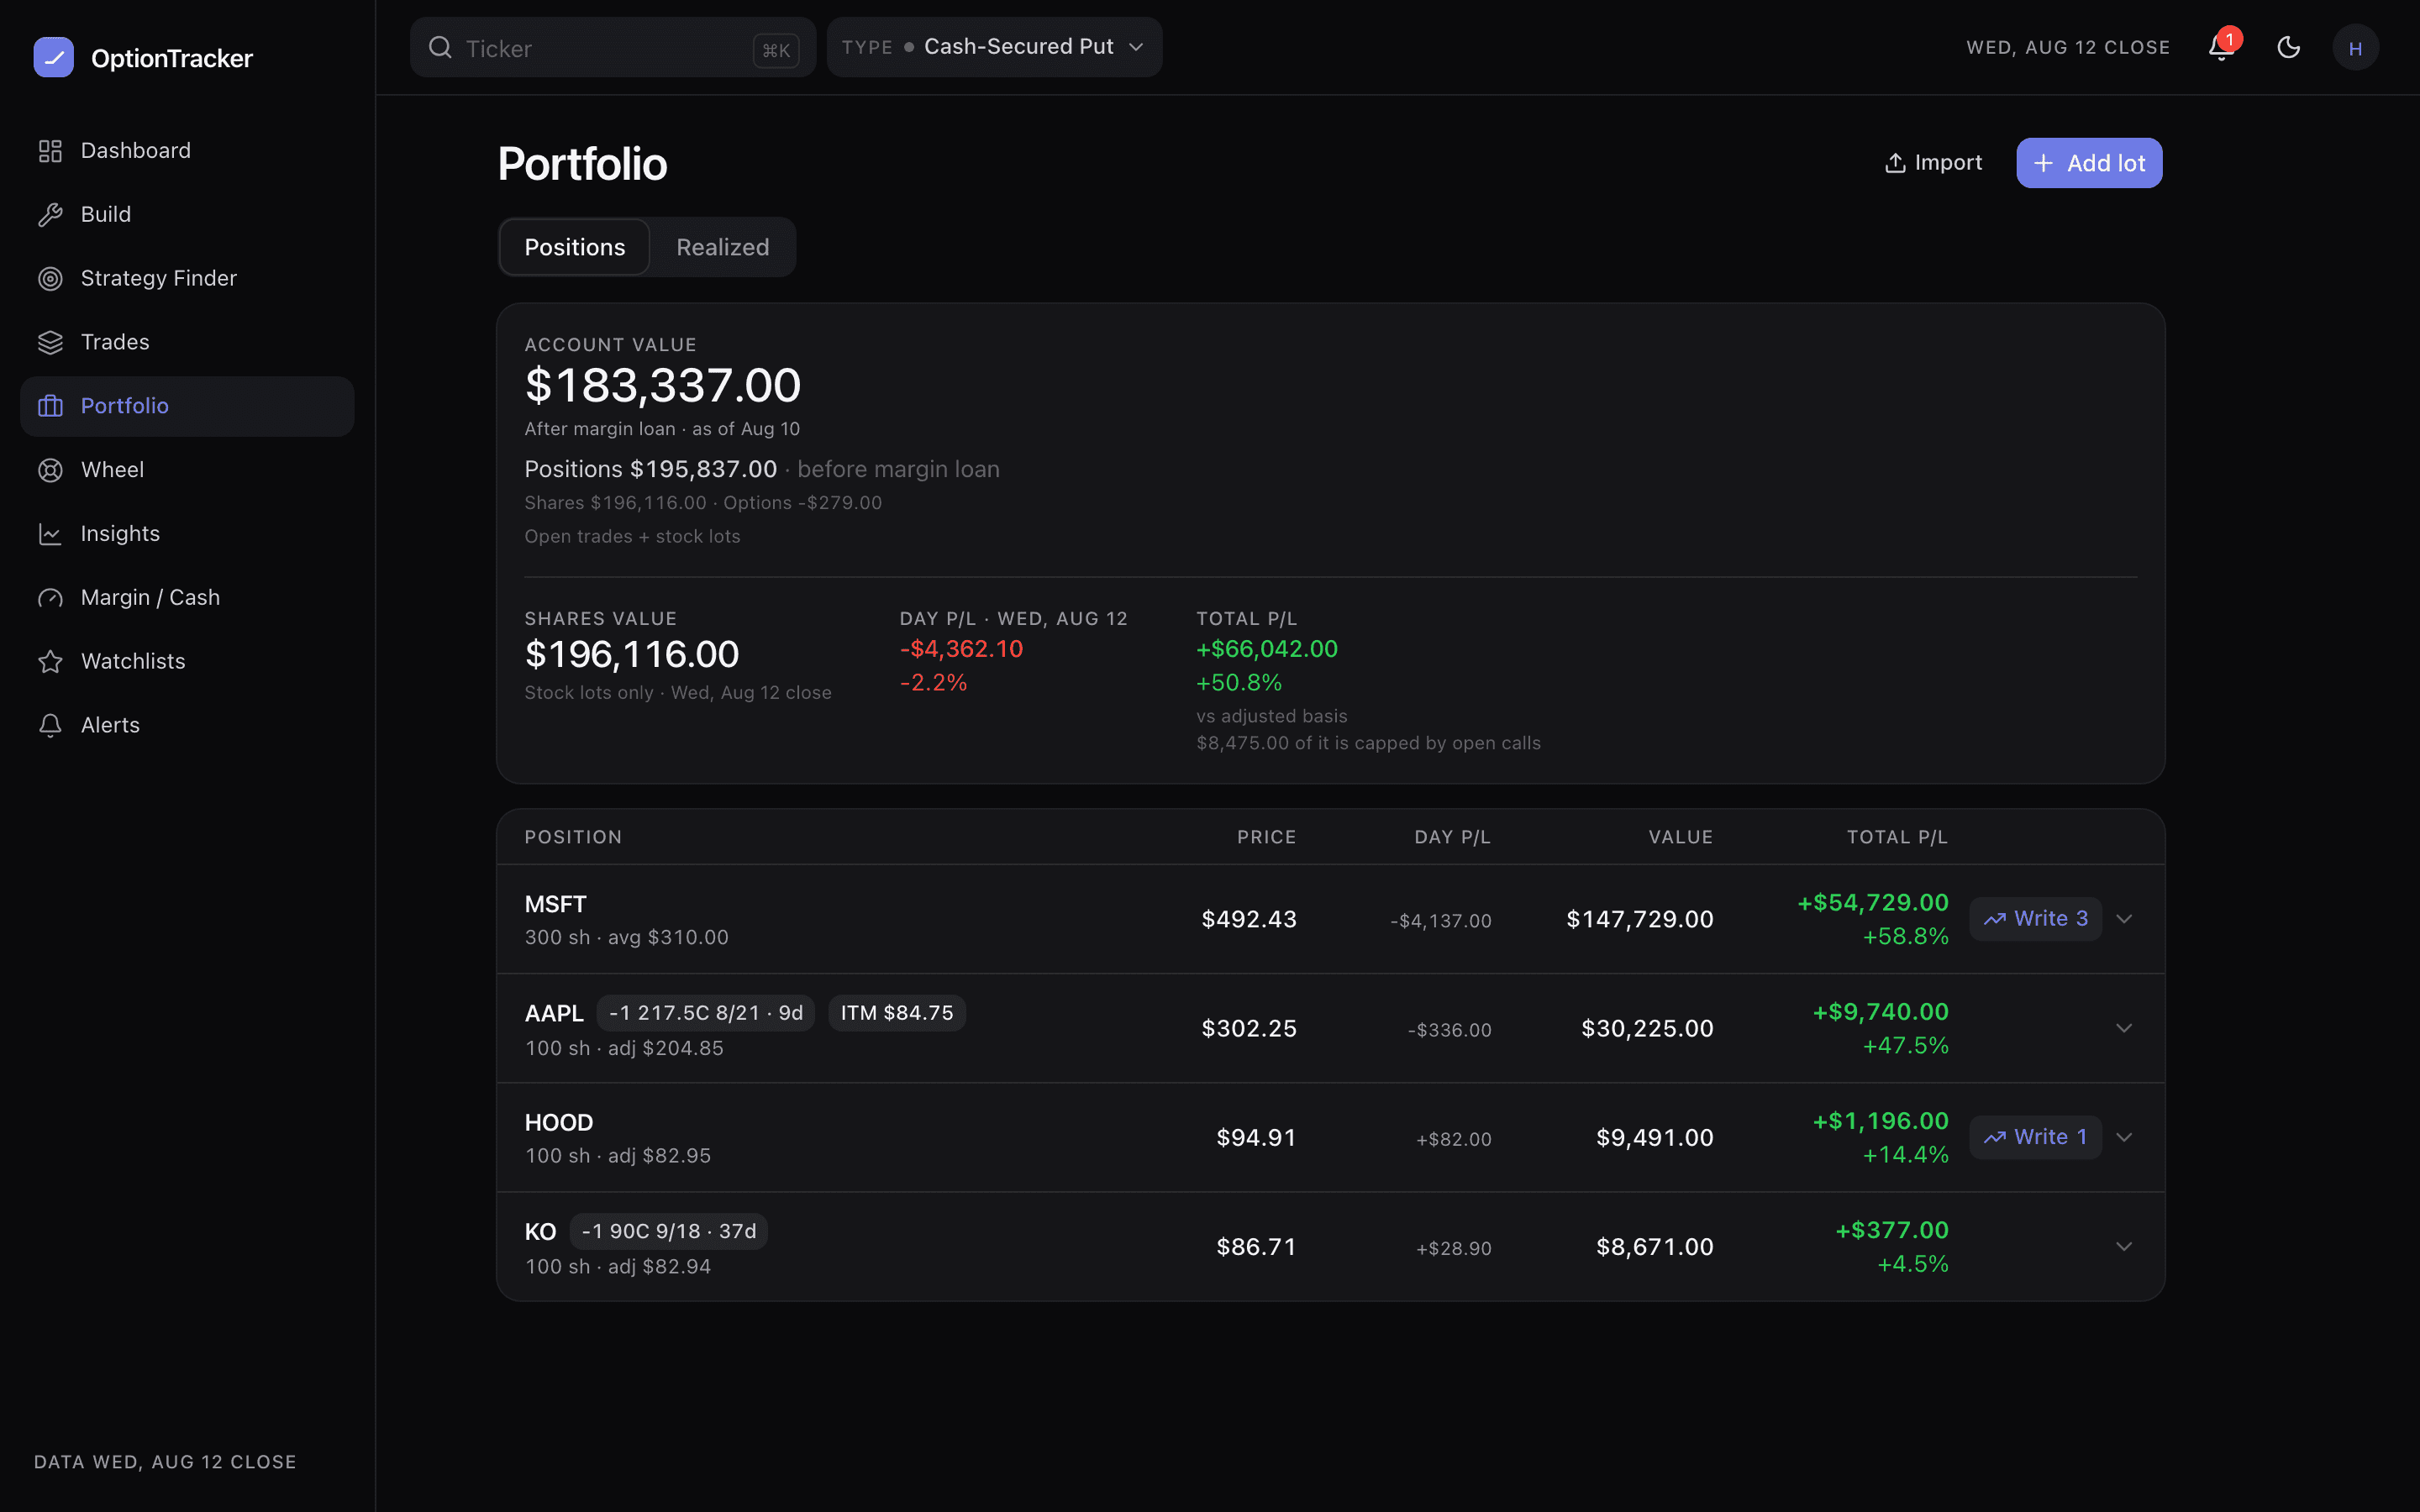This screenshot has height=1512, width=2420.
Task: Click the HOOD ticker name
Action: tap(558, 1122)
